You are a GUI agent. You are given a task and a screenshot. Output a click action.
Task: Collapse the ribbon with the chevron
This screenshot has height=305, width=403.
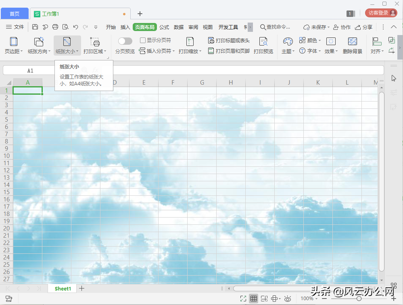[x=393, y=27]
